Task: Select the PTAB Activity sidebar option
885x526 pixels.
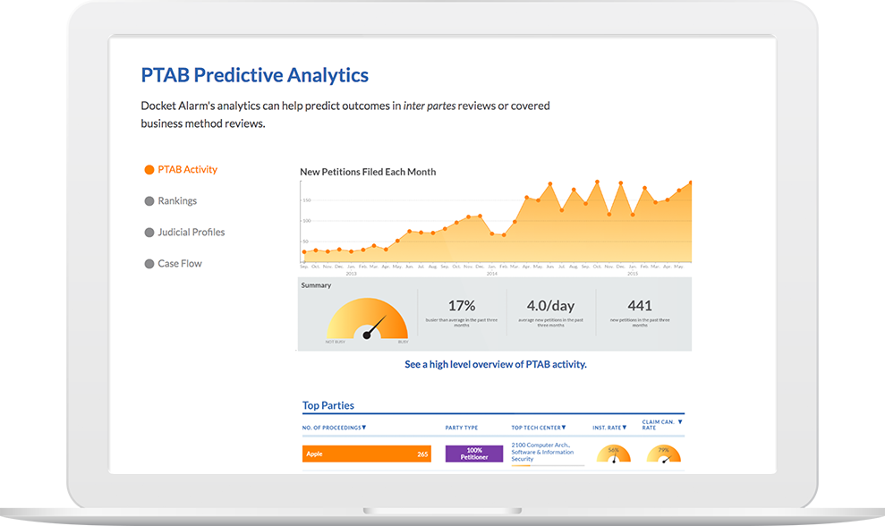Action: [x=185, y=169]
